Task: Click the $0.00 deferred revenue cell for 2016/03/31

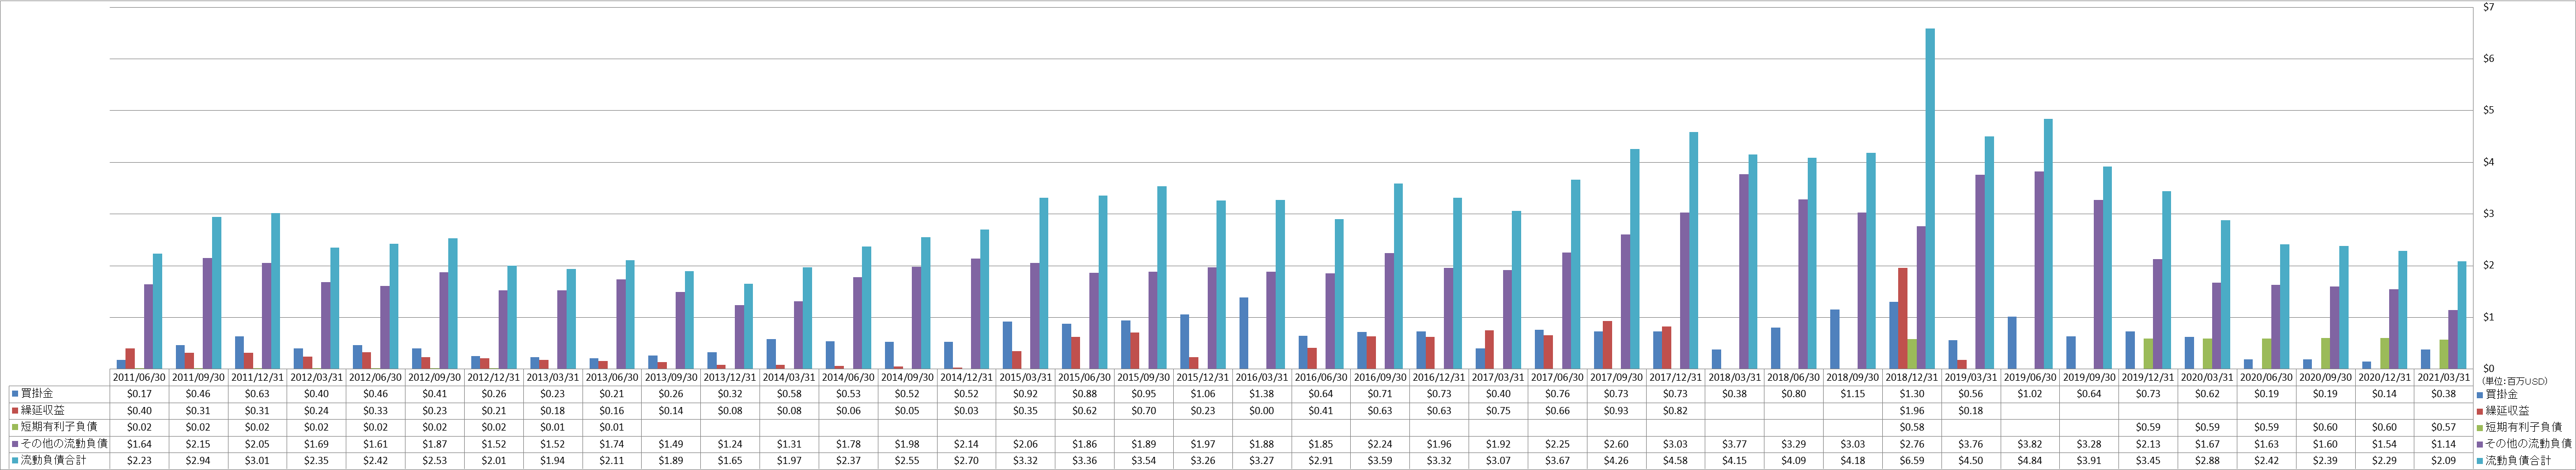Action: click(x=1262, y=410)
